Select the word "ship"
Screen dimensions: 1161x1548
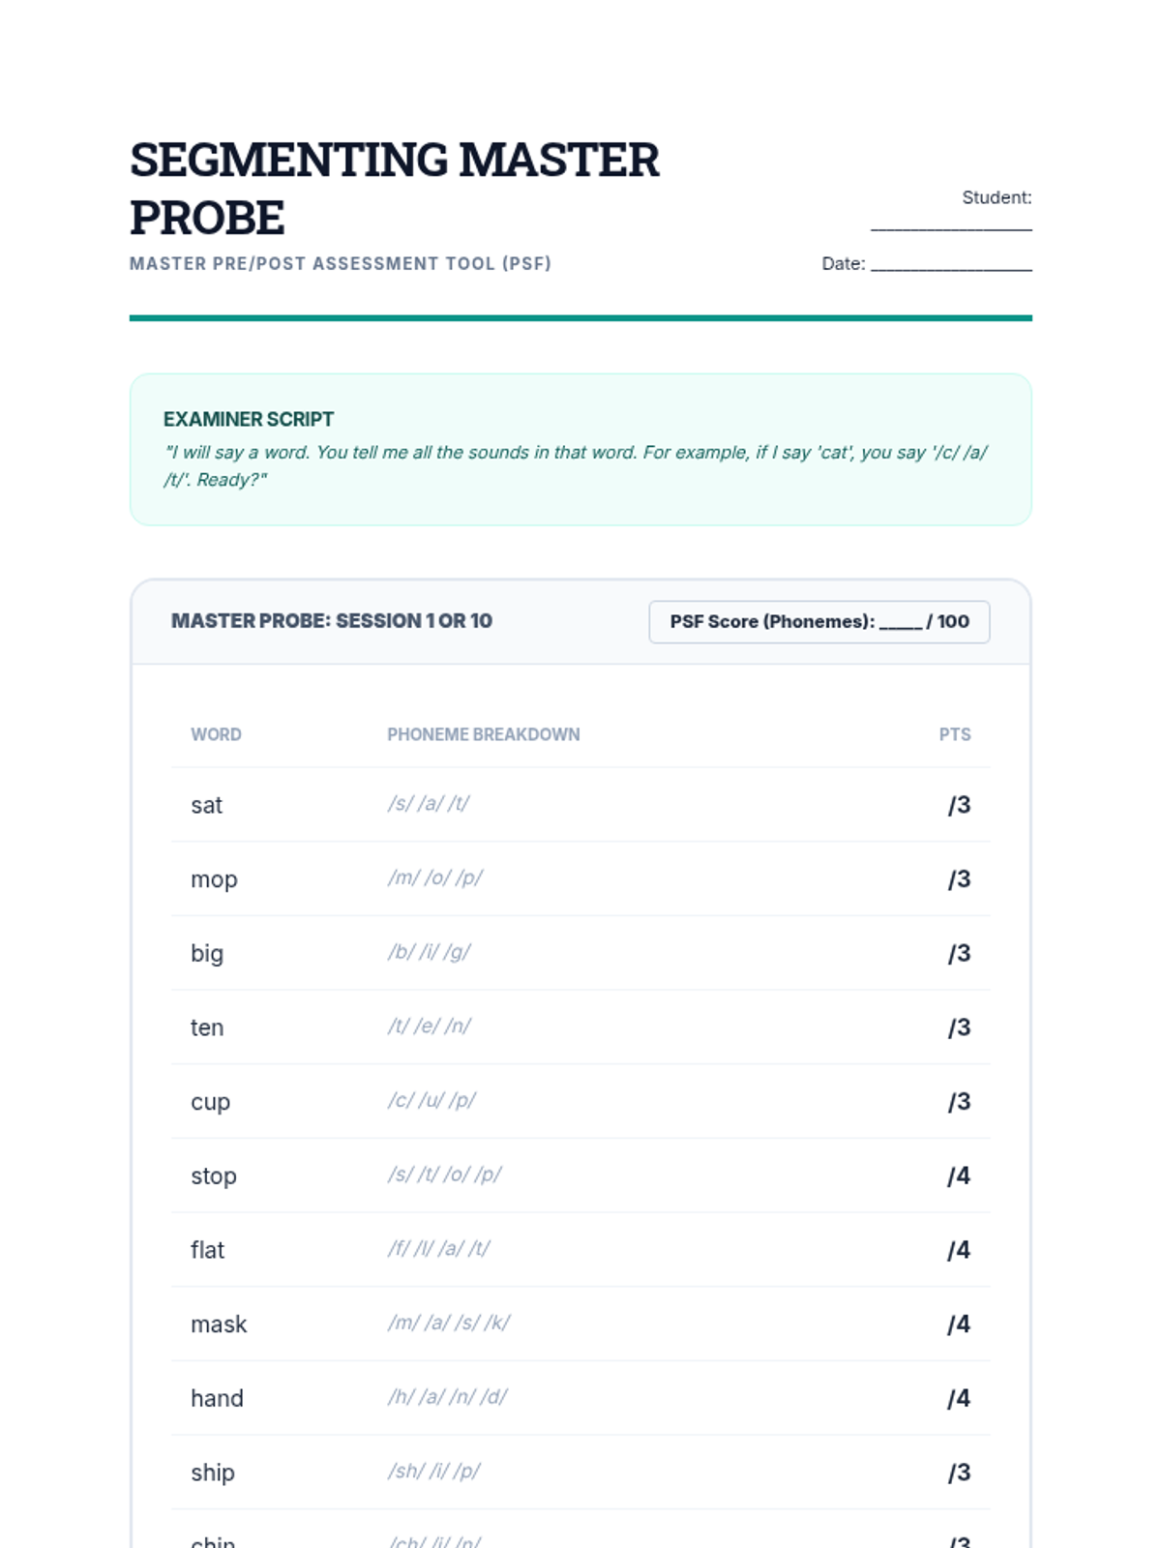(213, 1473)
